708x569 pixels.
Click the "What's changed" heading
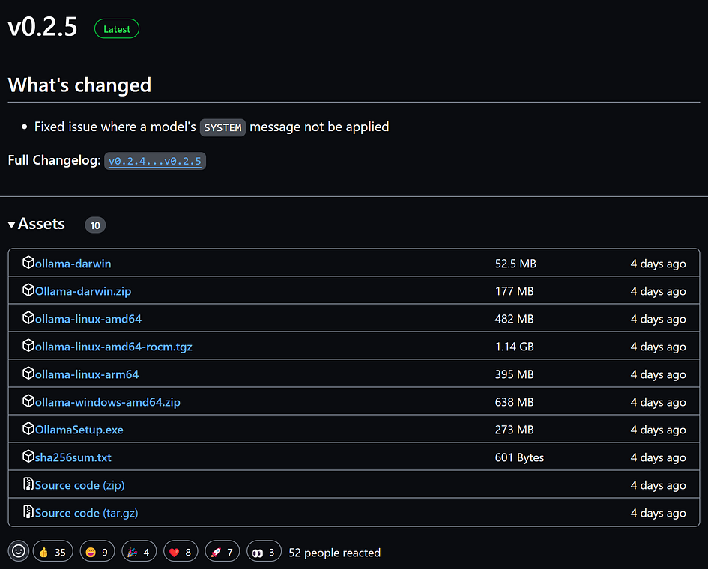pos(79,85)
